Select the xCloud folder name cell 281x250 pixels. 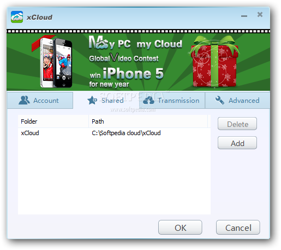(x=30, y=133)
